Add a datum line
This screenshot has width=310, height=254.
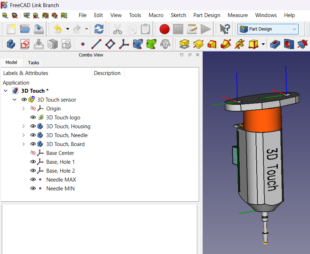[x=96, y=44]
